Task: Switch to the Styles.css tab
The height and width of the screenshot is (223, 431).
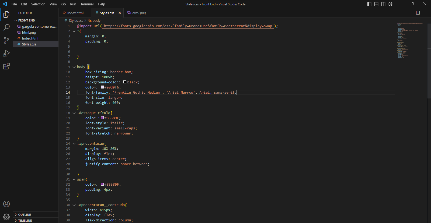Action: (x=107, y=13)
